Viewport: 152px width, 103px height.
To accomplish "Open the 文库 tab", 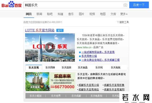I will click(113, 14).
